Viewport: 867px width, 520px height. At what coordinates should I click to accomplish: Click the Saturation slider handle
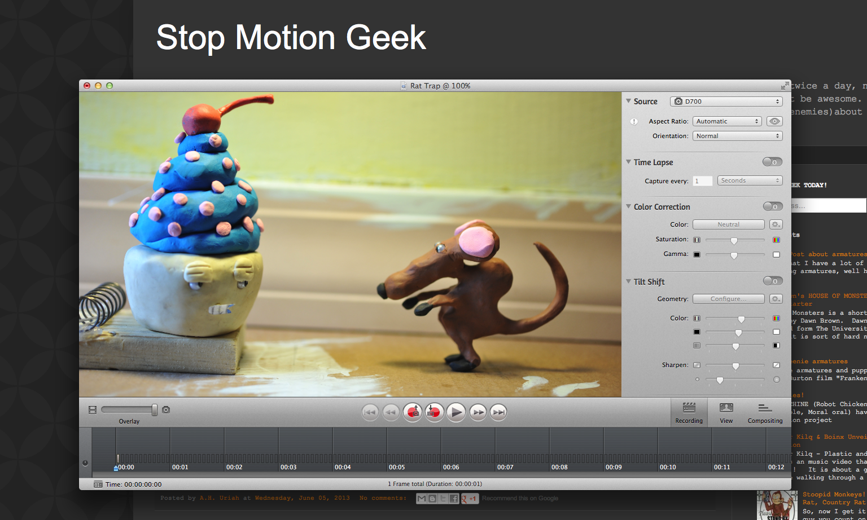(x=734, y=241)
